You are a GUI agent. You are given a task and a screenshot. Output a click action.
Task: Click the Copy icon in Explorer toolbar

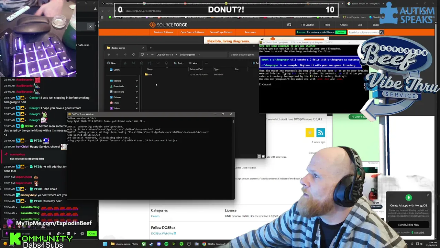pyautogui.click(x=133, y=63)
